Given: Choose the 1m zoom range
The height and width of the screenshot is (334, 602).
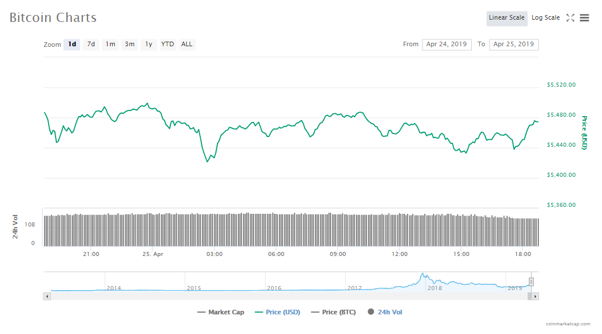Looking at the screenshot, I should pos(110,44).
